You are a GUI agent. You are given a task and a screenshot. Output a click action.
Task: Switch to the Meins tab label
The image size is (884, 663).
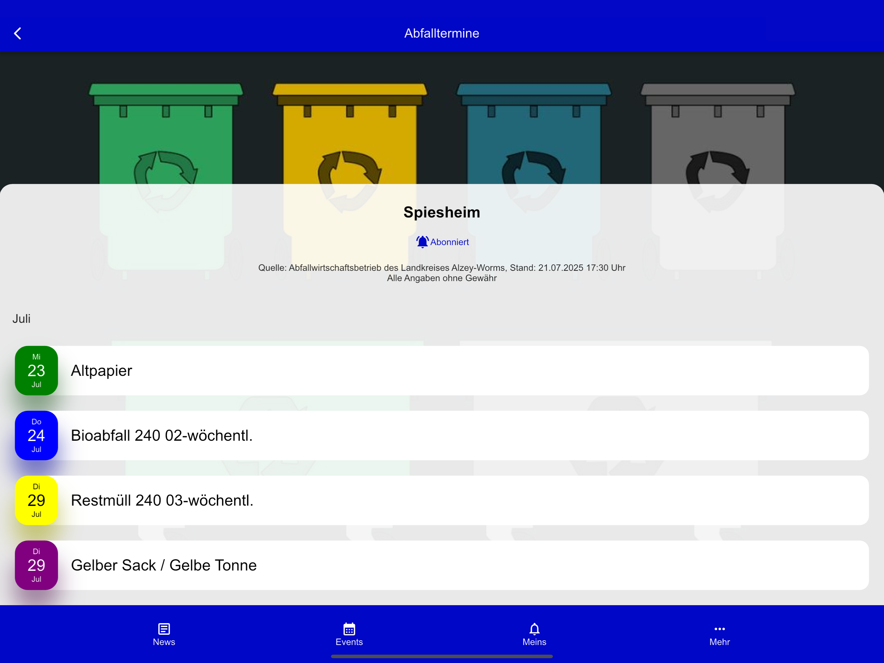tap(534, 642)
